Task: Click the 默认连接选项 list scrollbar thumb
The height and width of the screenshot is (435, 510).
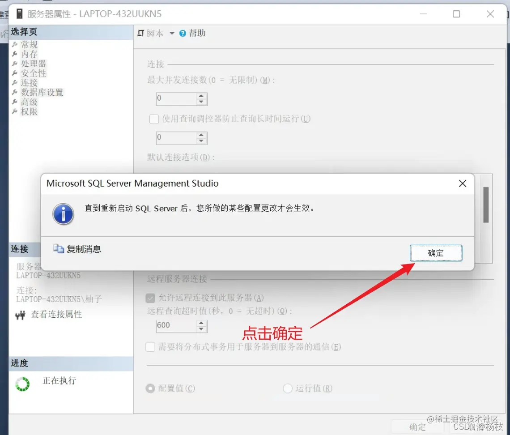Action: tap(486, 205)
